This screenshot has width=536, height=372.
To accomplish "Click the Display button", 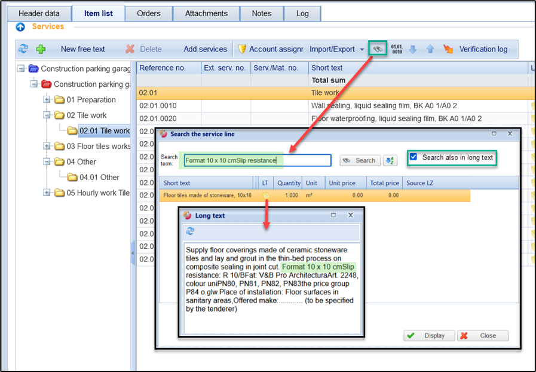I will coord(429,336).
